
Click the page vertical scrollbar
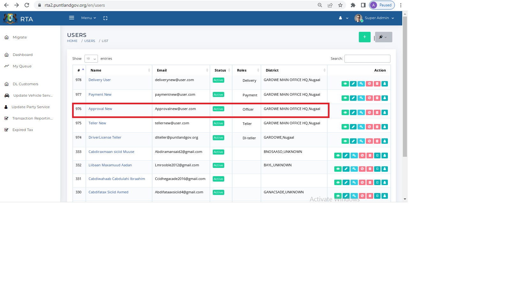pos(405,87)
